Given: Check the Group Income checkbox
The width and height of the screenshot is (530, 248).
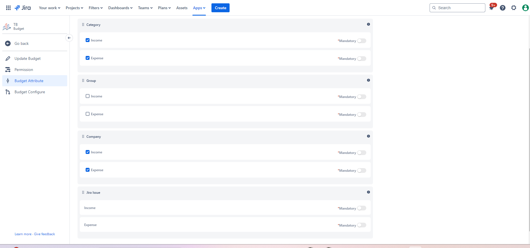Looking at the screenshot, I should coord(88,96).
